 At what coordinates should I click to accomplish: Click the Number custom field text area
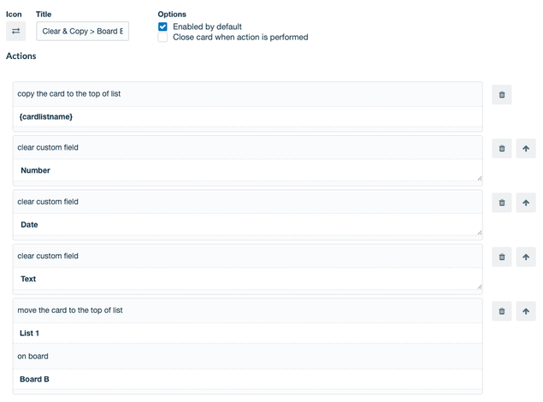248,170
